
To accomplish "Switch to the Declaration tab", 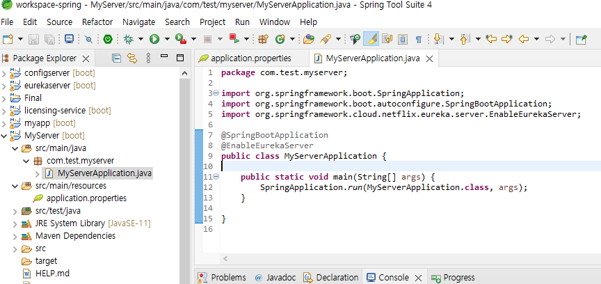I will coord(330,278).
